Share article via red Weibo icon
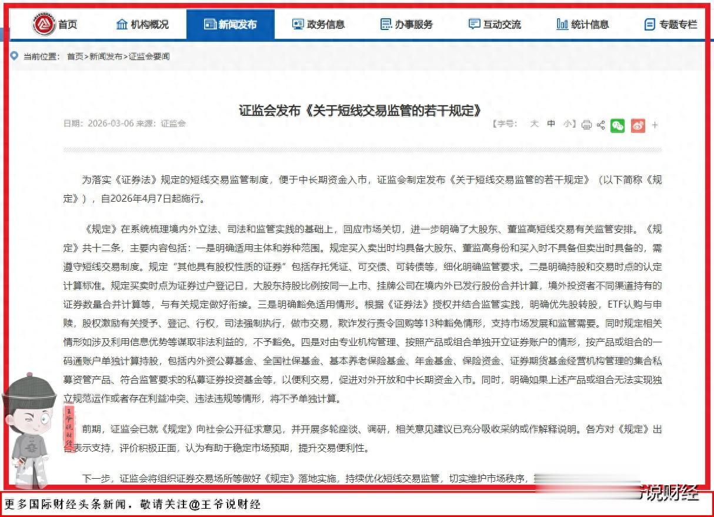This screenshot has height=517, width=714. pos(638,125)
